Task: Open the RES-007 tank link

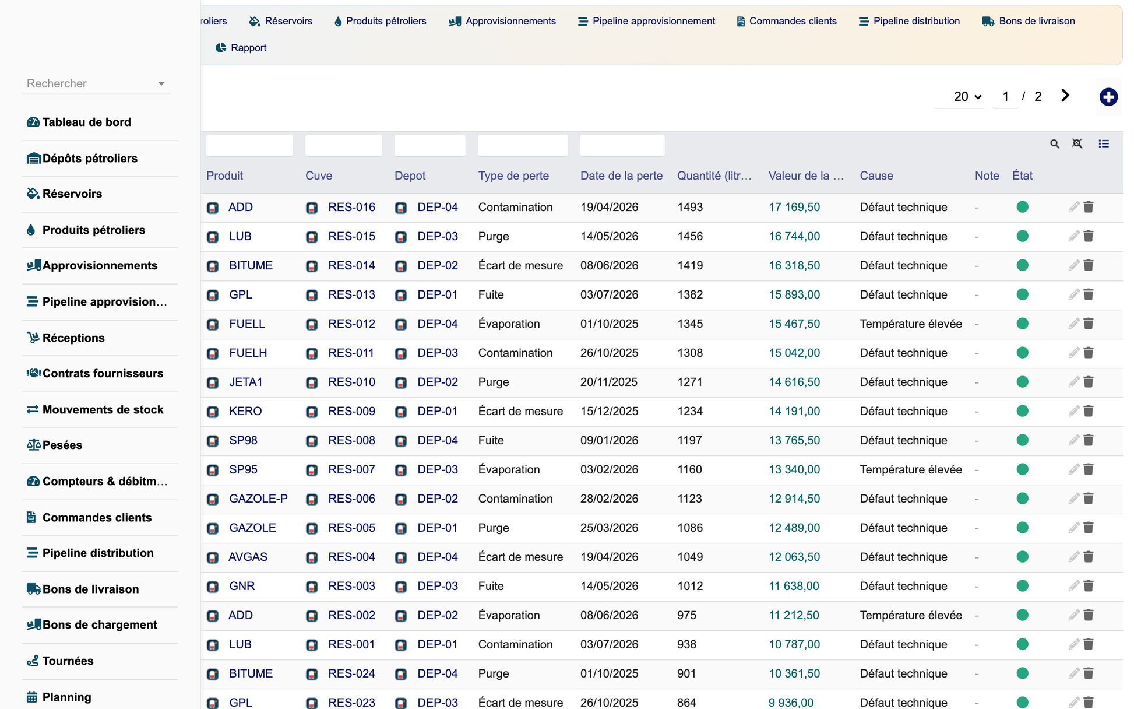Action: [351, 469]
